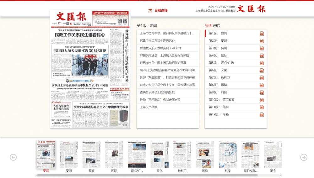Viewport: 314px width, 178px height.
Task: Click scrollbar left arrow under thumbnails
Action: coord(36,175)
